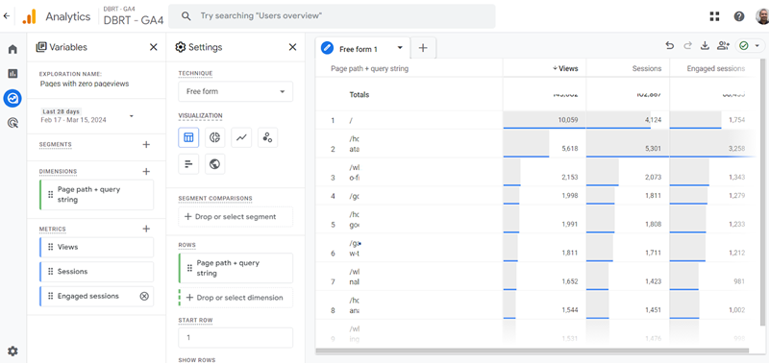
Task: Open the date range dropdown
Action: click(x=87, y=116)
